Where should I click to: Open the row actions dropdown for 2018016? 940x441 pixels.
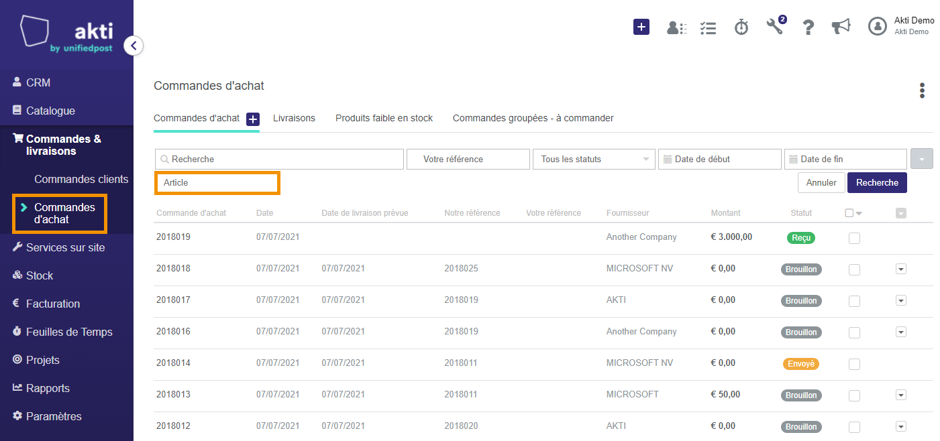[901, 332]
